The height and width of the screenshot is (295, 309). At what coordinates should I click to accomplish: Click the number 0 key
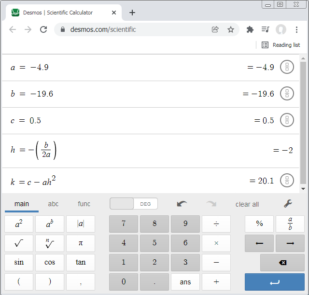[124, 282]
